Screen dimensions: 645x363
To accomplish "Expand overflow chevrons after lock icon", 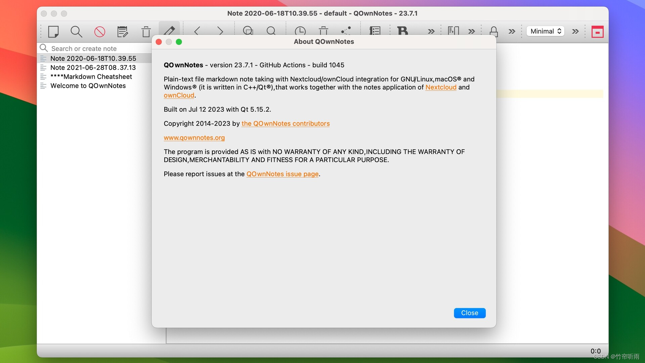I will [x=512, y=31].
